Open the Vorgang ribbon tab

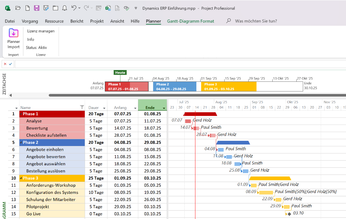[x=30, y=21]
